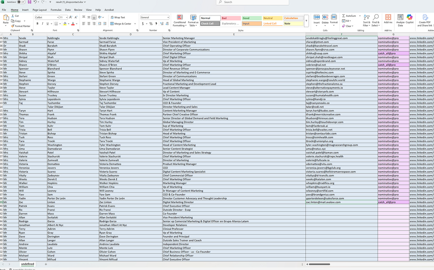Click the Copy button
The width and height of the screenshot is (434, 270).
[x=16, y=21]
